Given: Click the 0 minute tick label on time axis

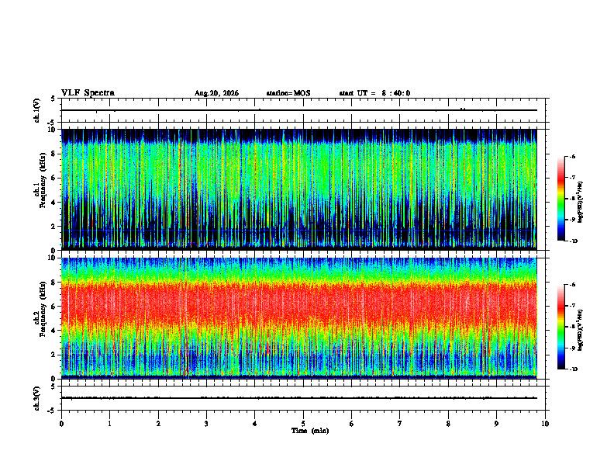Looking at the screenshot, I should click(x=61, y=424).
